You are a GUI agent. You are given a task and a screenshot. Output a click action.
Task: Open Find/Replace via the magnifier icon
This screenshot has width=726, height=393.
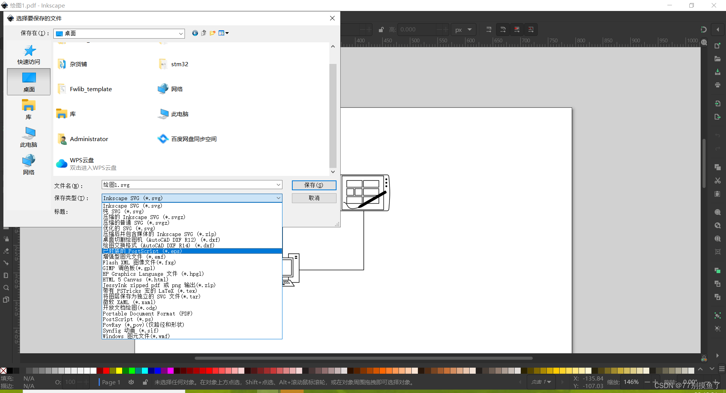(6, 288)
